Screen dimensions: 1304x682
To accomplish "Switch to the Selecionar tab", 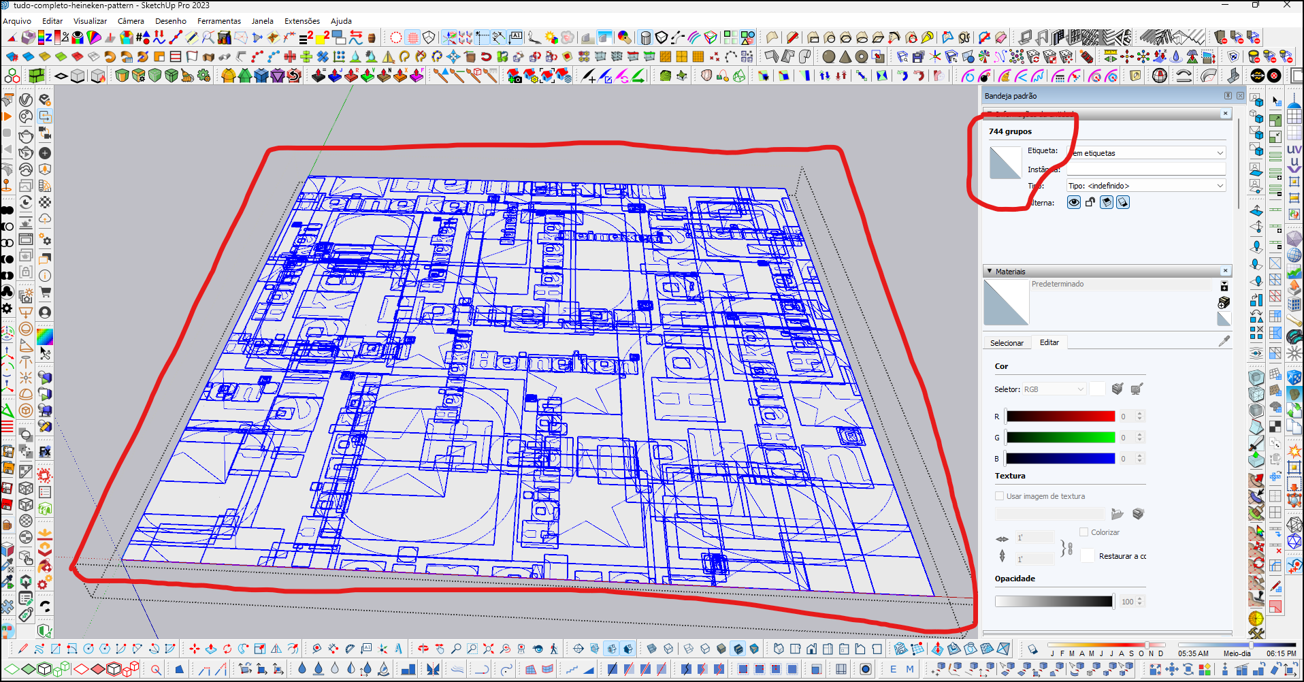I will (1007, 343).
